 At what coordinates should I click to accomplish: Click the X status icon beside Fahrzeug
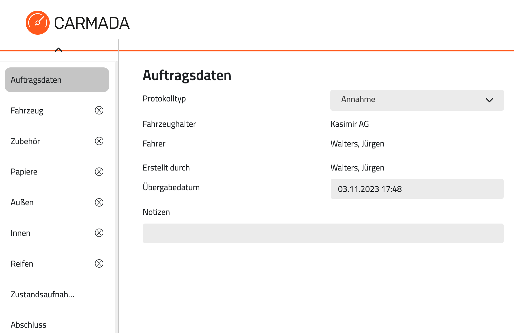coord(99,110)
